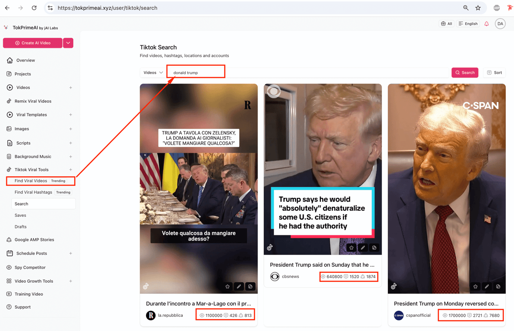Favorite the cspanofficial video with star icon
This screenshot has height=331, width=514.
click(x=475, y=286)
